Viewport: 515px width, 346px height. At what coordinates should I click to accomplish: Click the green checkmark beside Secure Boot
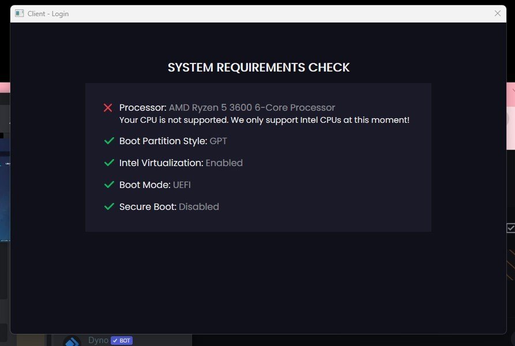[x=108, y=207]
